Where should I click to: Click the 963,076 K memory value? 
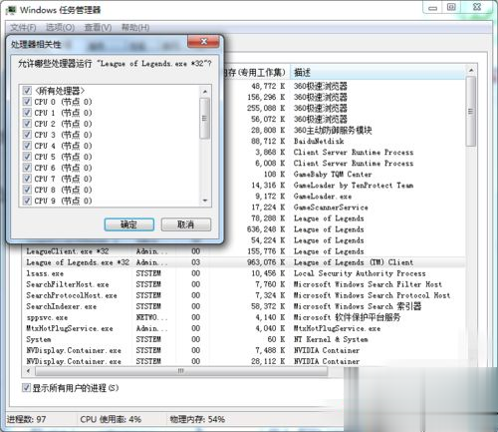coord(266,262)
